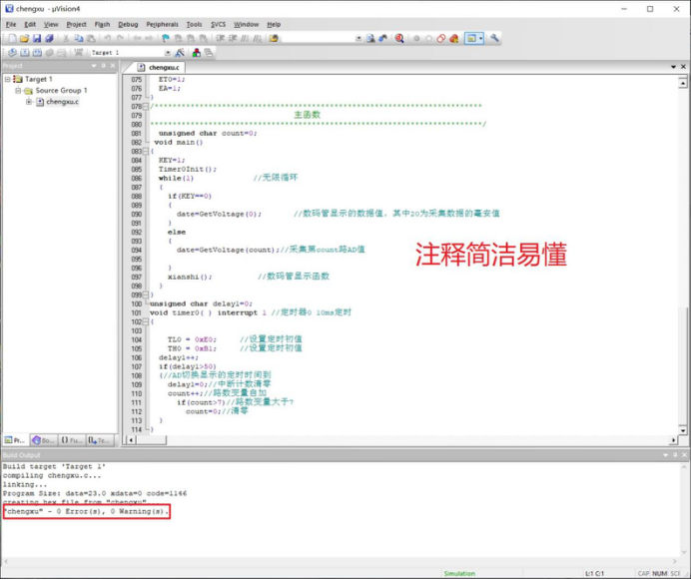Save the current file with floppy icon
The height and width of the screenshot is (580, 691).
pyautogui.click(x=37, y=38)
